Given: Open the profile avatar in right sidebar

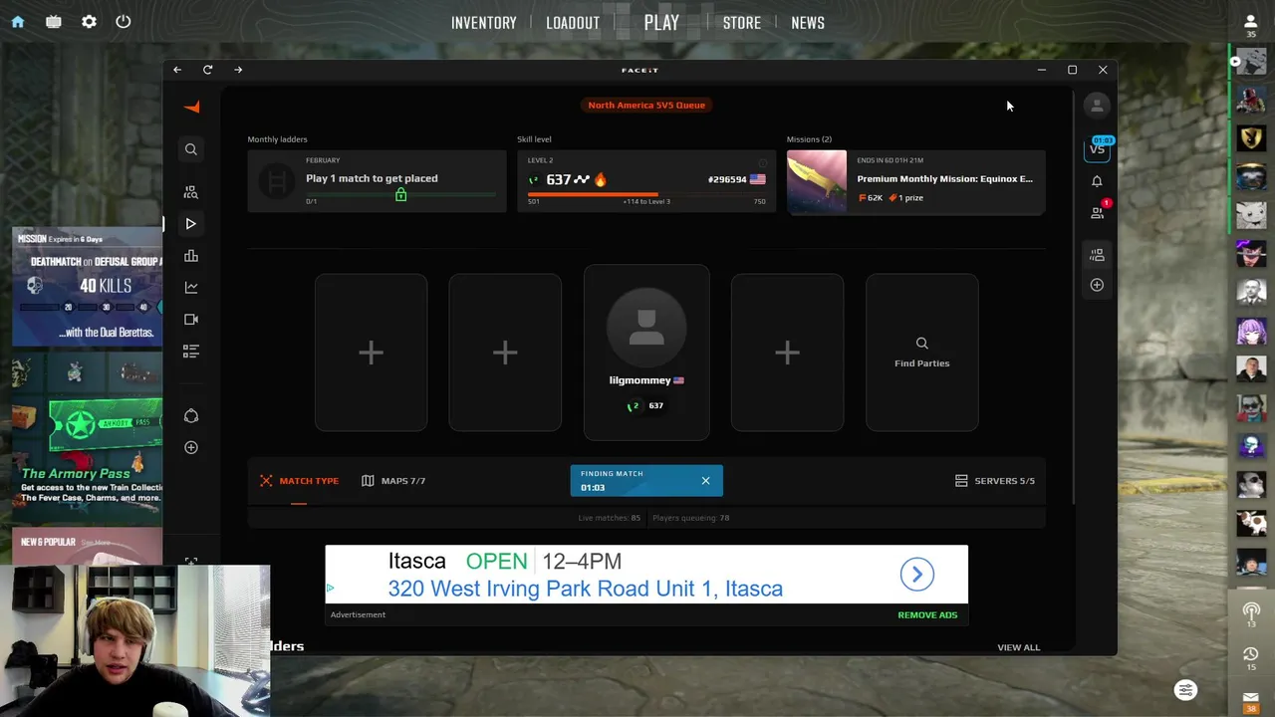Looking at the screenshot, I should click(x=1097, y=105).
